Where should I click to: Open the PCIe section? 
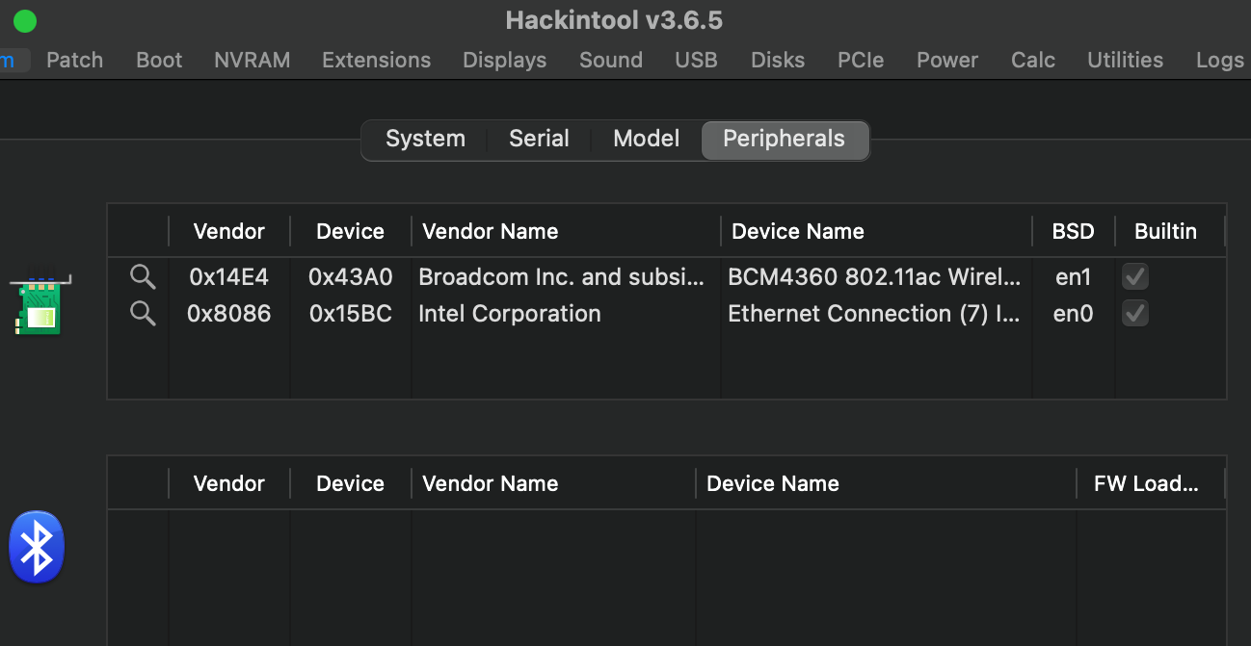(860, 60)
